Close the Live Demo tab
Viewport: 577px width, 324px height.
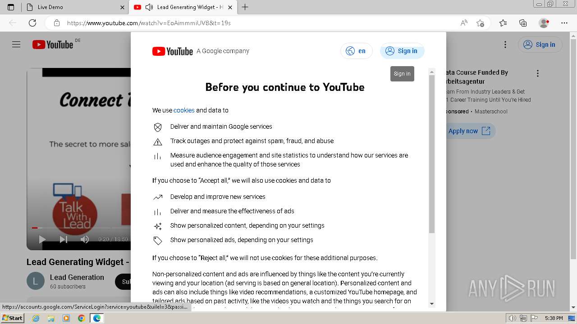pos(123,7)
